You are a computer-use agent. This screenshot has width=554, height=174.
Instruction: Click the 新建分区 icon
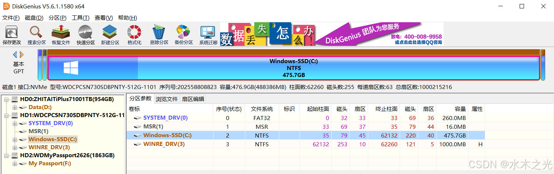pyautogui.click(x=110, y=32)
